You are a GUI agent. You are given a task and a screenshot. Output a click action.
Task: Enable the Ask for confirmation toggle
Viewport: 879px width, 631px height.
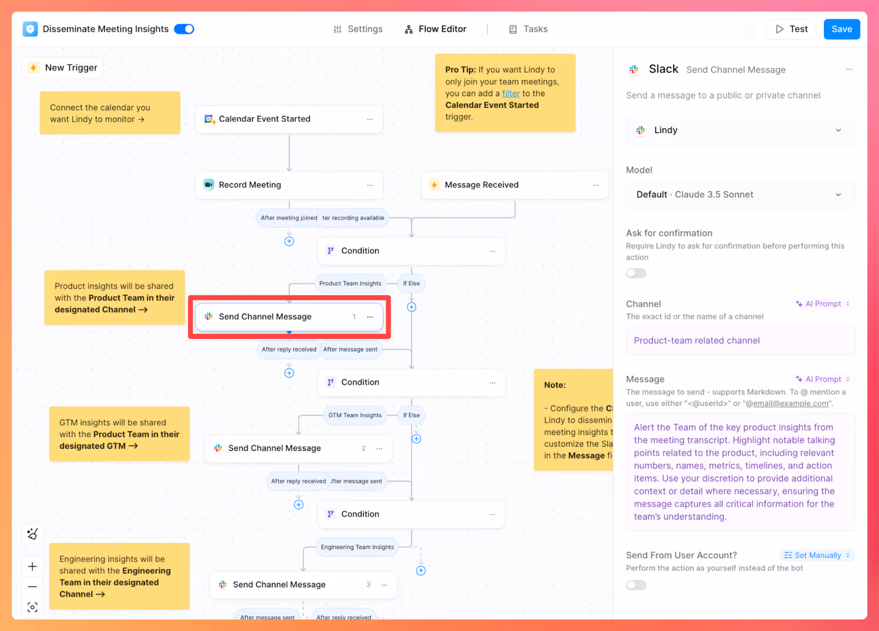tap(637, 273)
